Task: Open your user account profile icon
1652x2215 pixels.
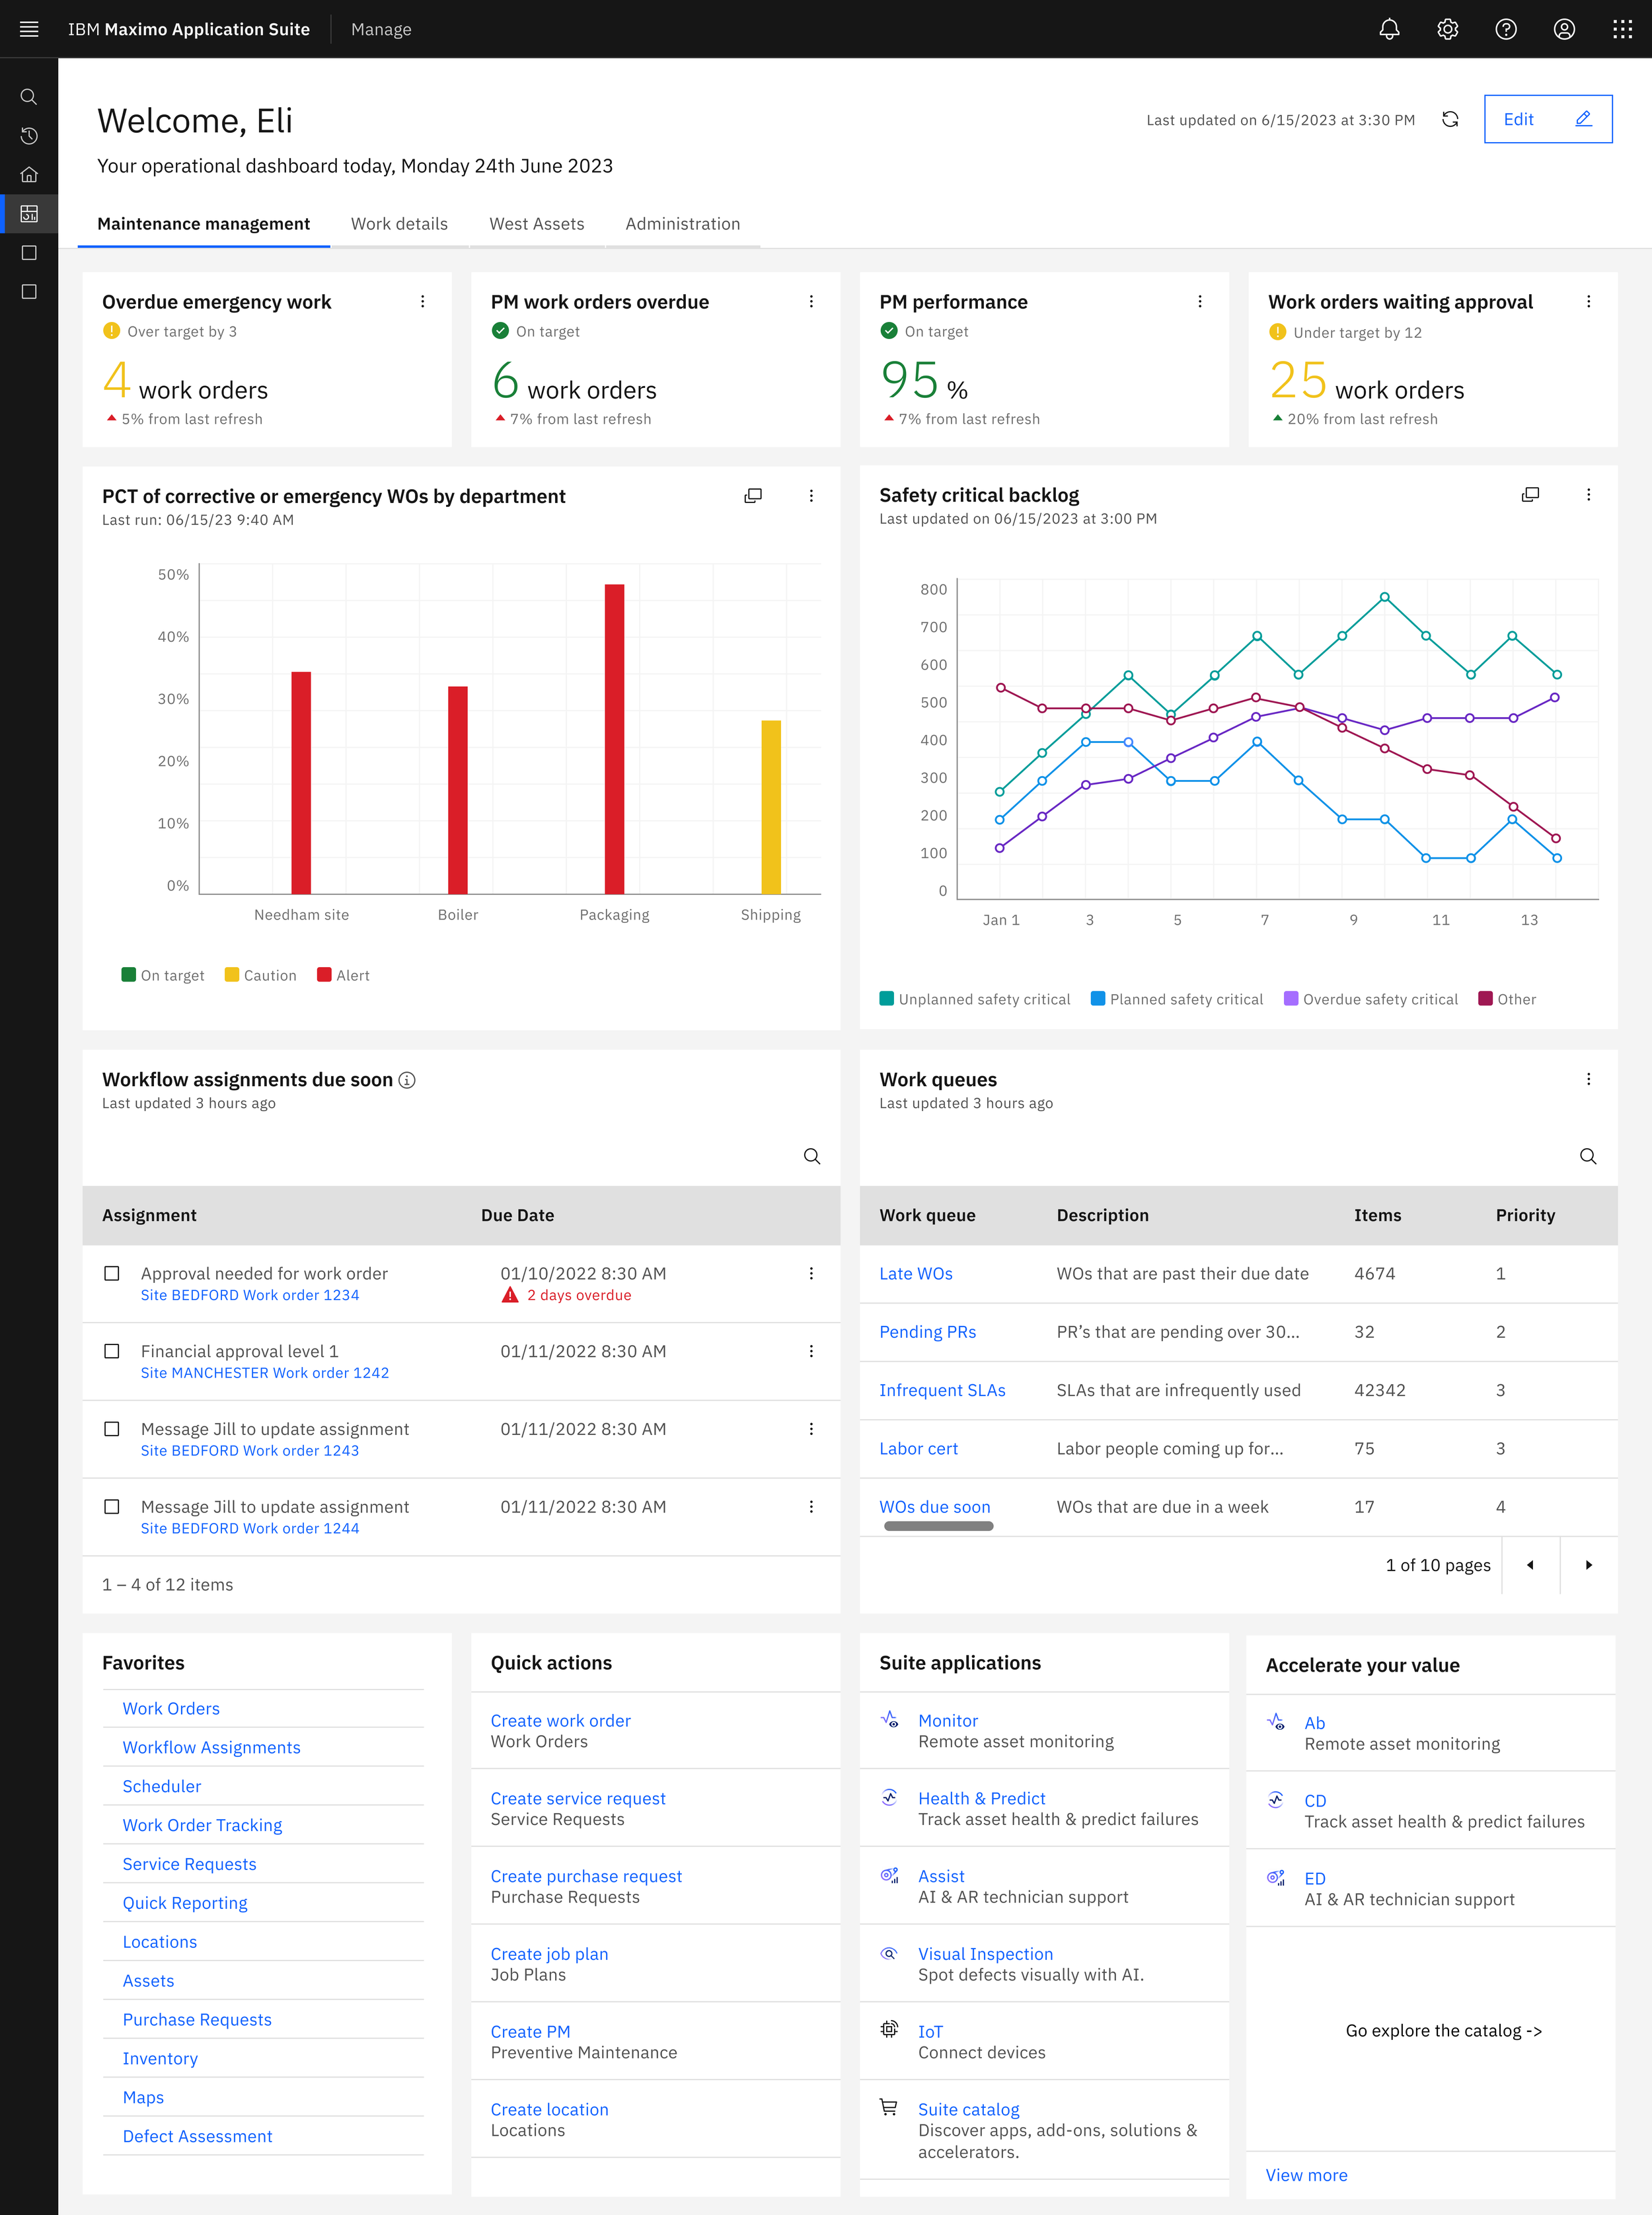Action: coord(1564,29)
